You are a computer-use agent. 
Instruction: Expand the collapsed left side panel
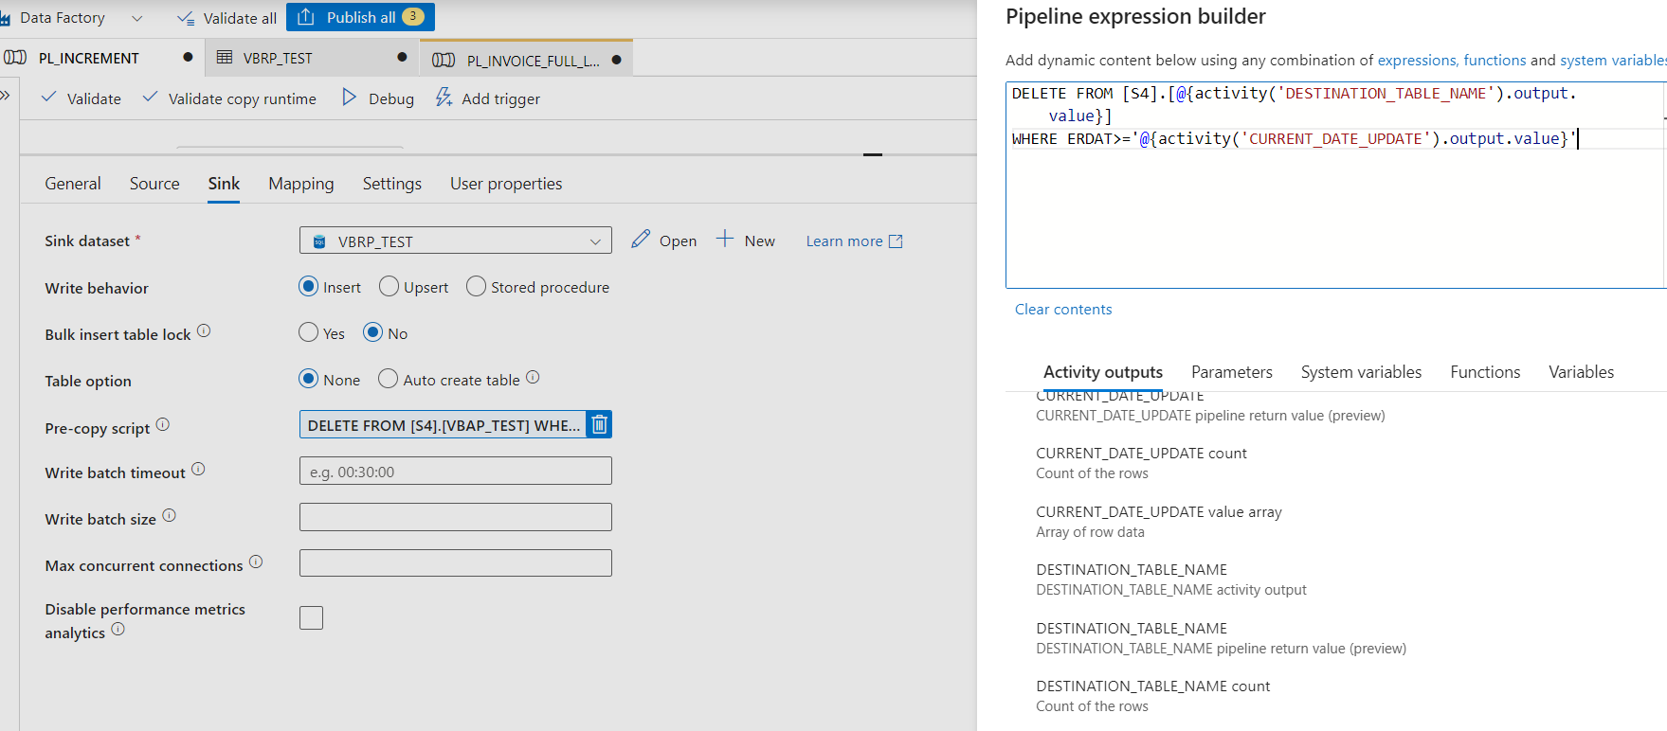6,96
